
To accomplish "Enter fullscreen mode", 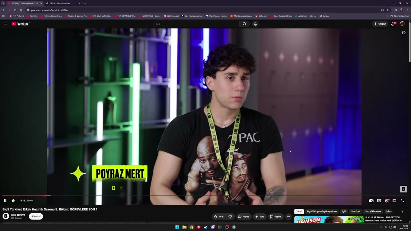I will tap(402, 201).
